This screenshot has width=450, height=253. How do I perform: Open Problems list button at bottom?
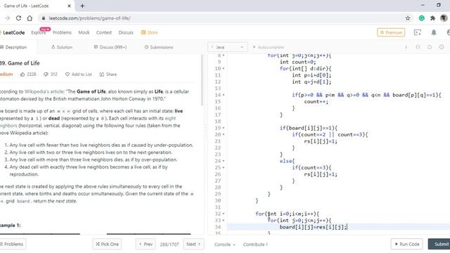pos(13,244)
